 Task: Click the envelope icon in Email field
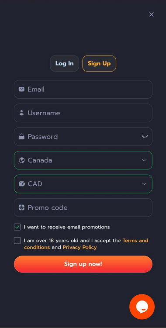pos(21,90)
